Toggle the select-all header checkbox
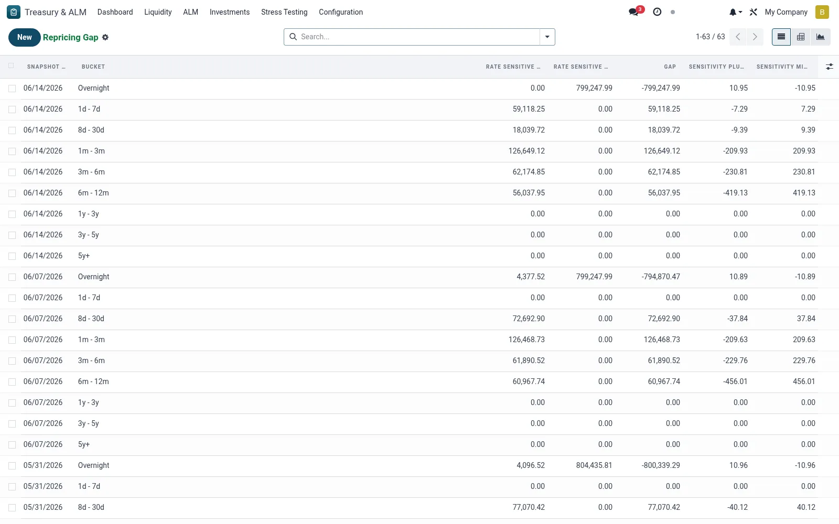 tap(11, 66)
